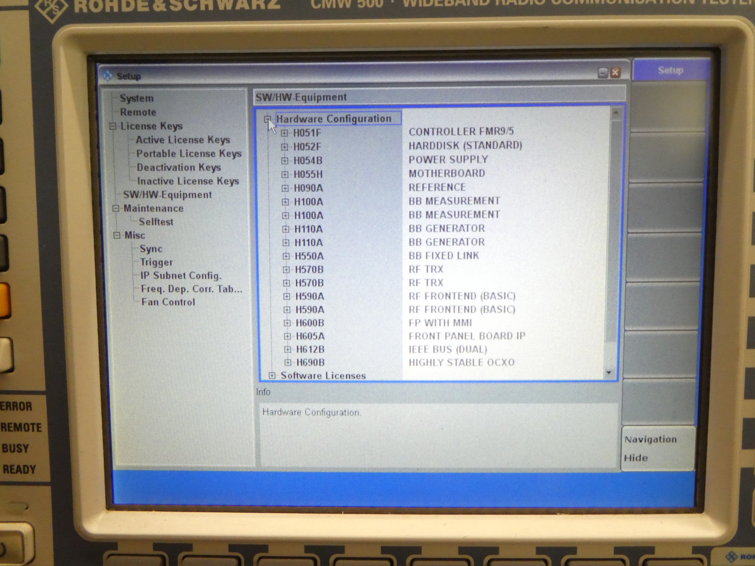Viewport: 755px width, 566px height.
Task: Expand the Software Licenses node
Action: [272, 375]
